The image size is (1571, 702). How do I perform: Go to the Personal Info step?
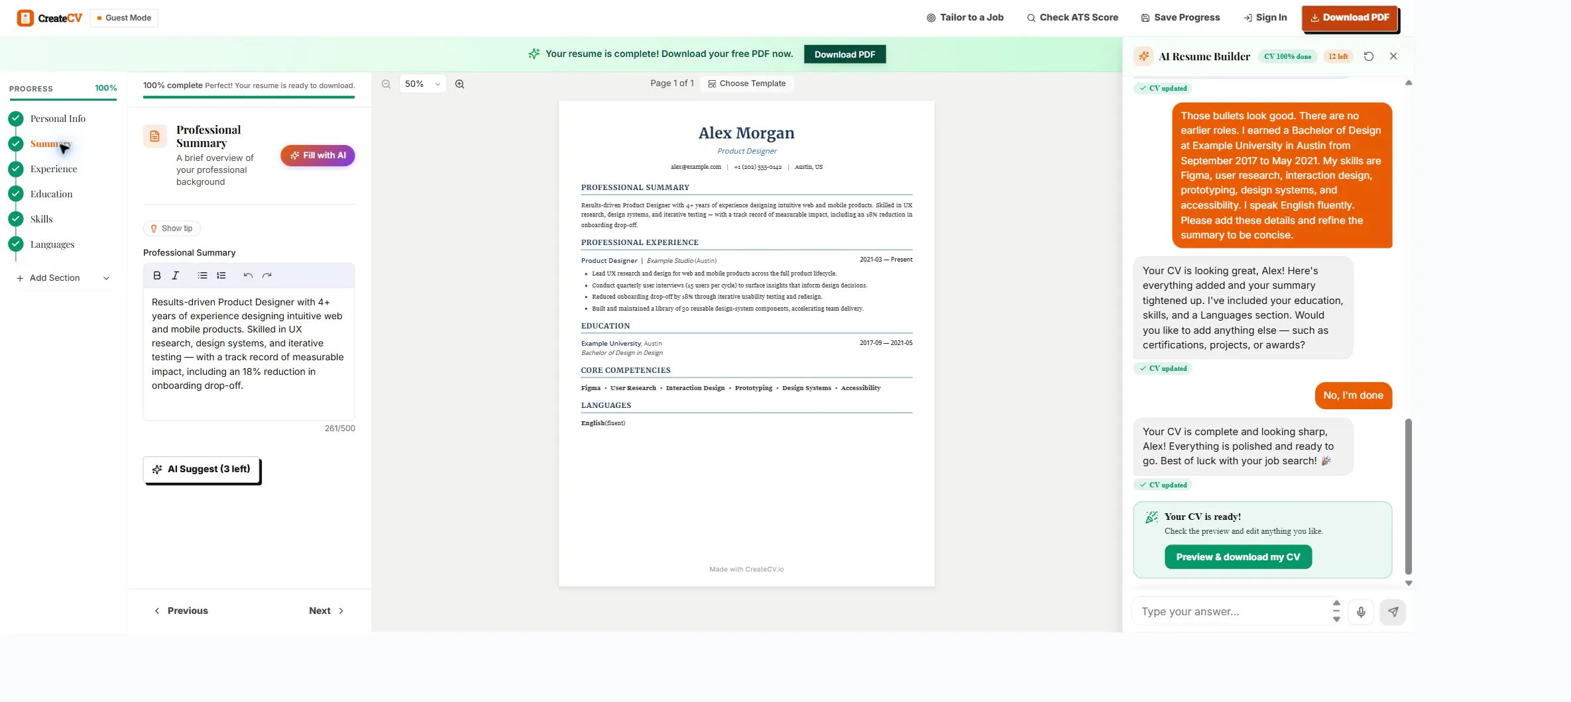pos(58,119)
